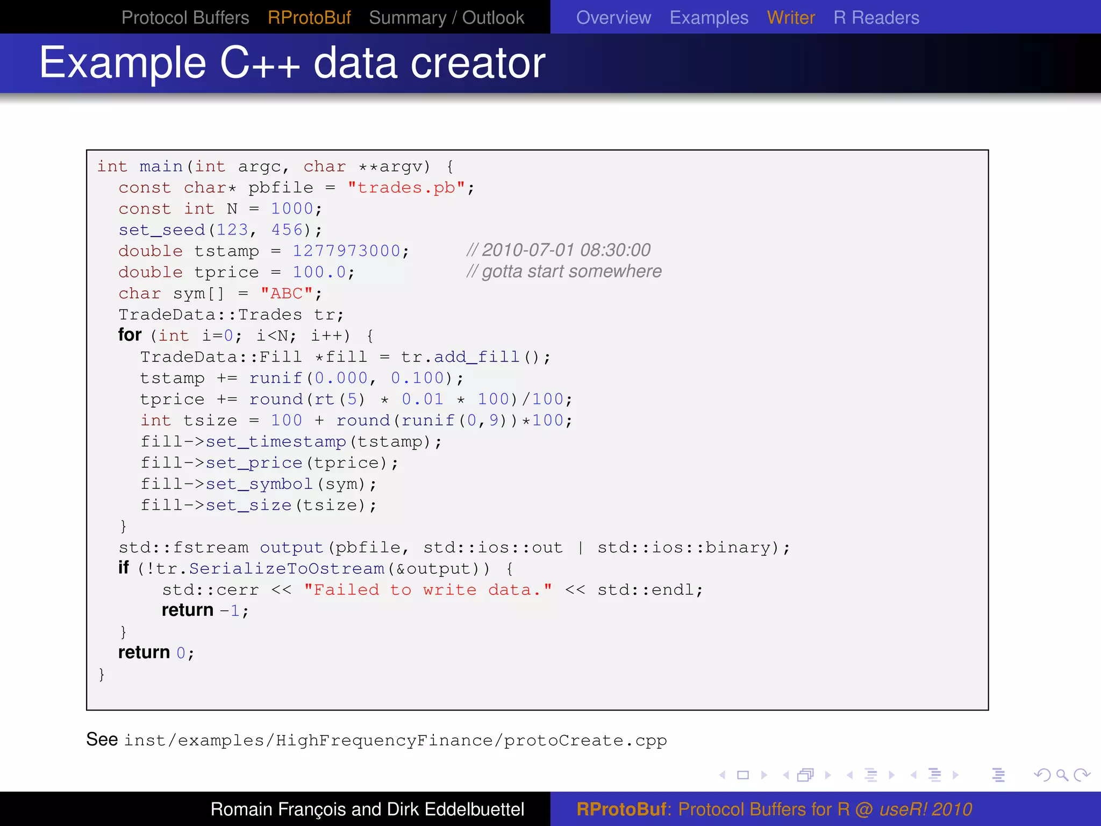Image resolution: width=1101 pixels, height=826 pixels.
Task: Go to next subsection arrow
Action: tap(892, 775)
